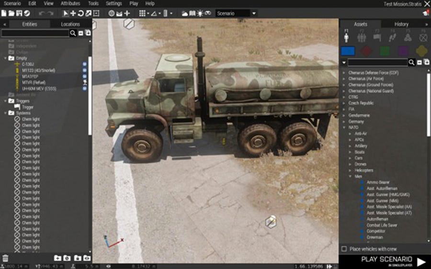Open the Play menu
Screen dimensions: 431x269
[x=134, y=3]
